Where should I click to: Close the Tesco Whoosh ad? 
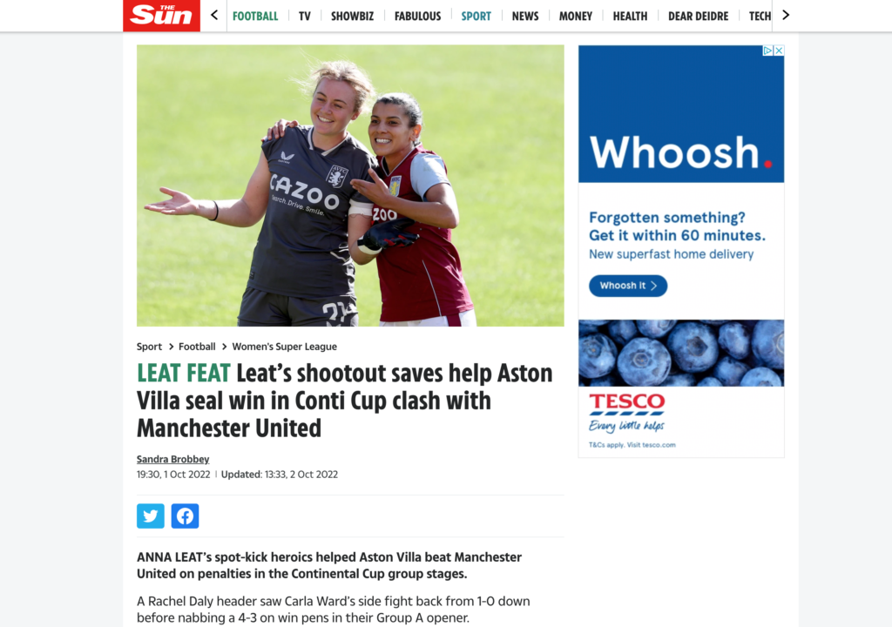[779, 51]
